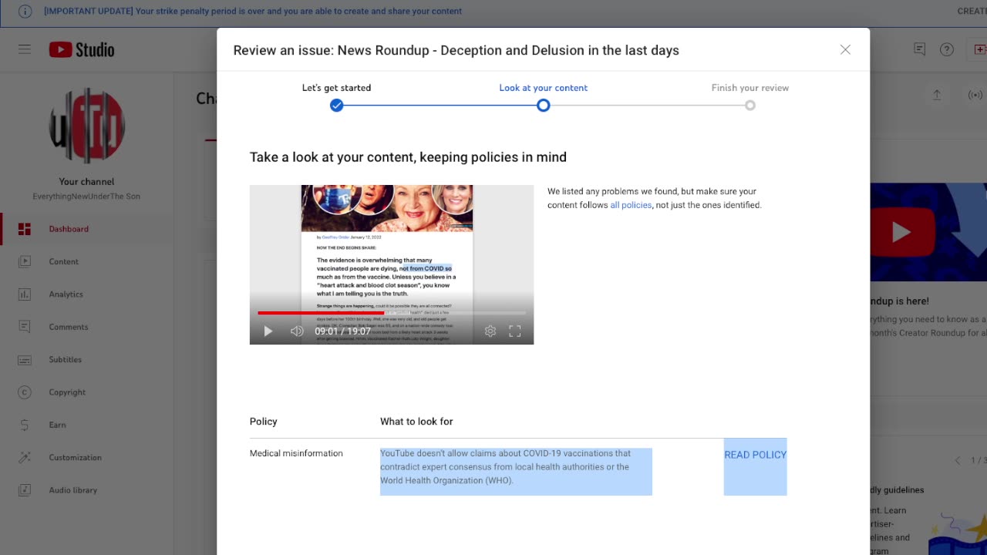Image resolution: width=987 pixels, height=555 pixels.
Task: Click the policy description about COVID-19 vaccinations
Action: click(506, 467)
